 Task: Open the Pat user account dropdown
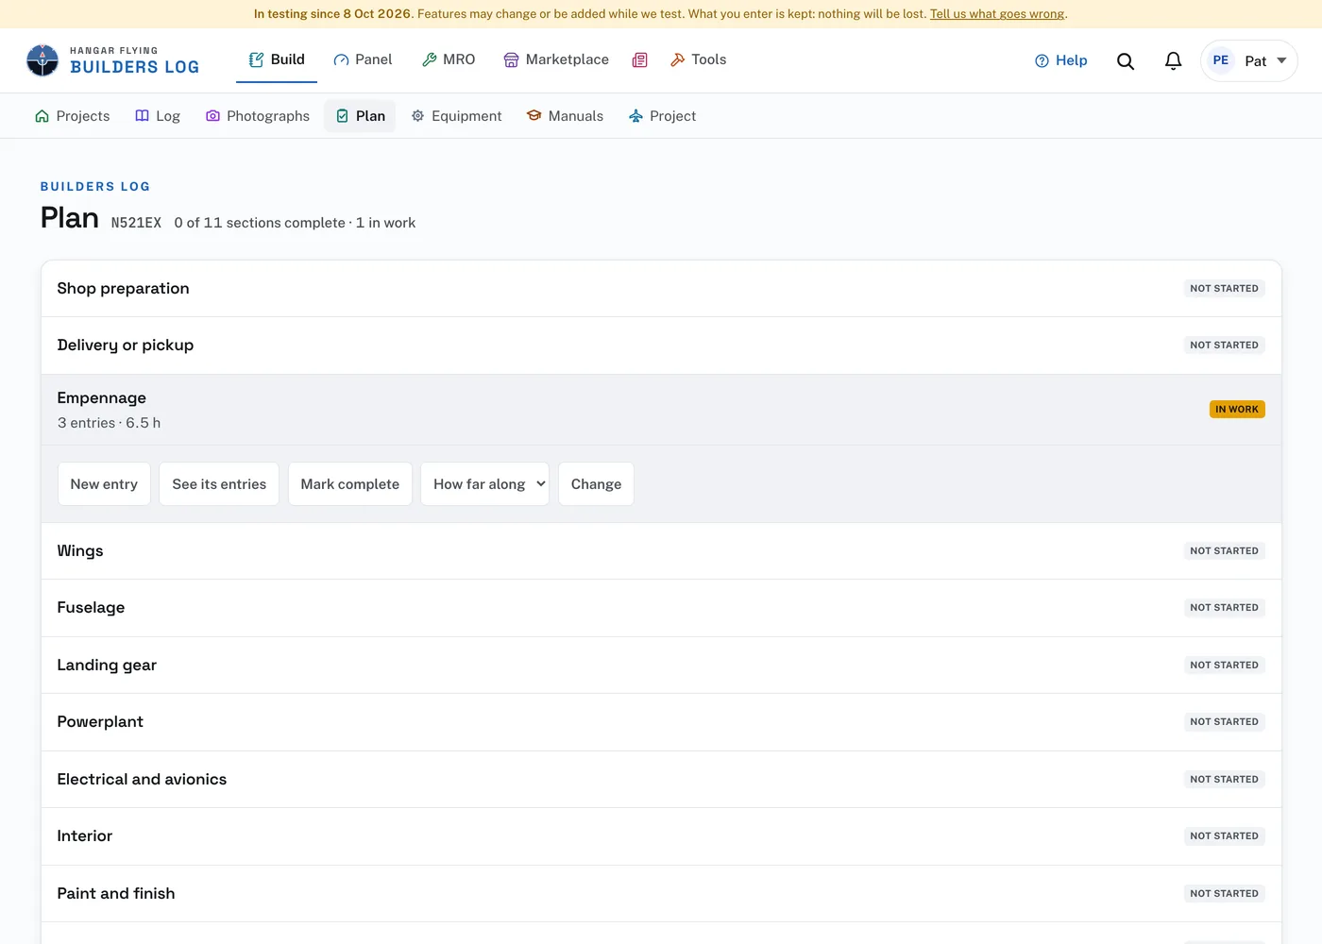coord(1248,60)
